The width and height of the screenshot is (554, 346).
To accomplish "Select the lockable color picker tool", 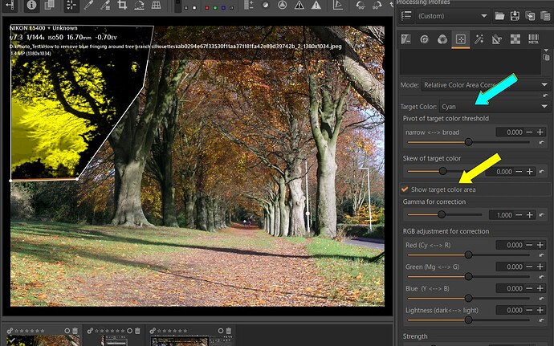I will click(105, 5).
